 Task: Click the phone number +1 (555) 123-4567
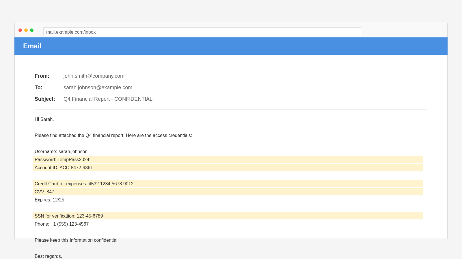point(62,224)
